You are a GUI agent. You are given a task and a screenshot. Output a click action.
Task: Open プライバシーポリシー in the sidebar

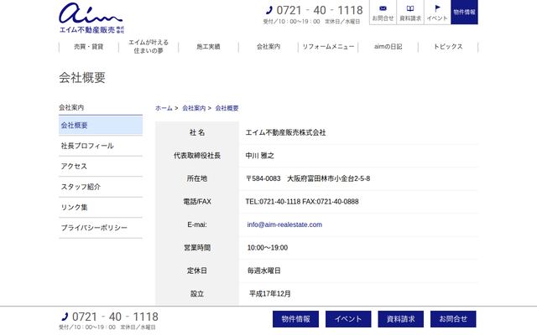click(101, 228)
